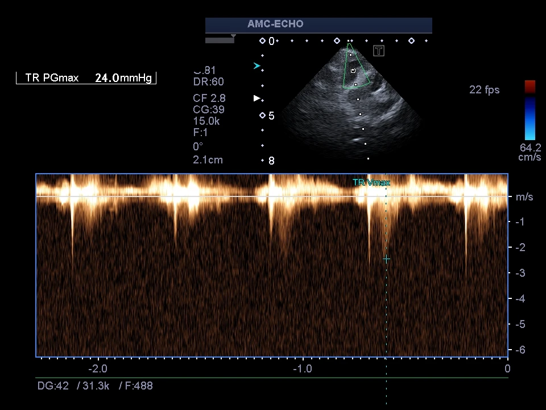This screenshot has height=410, width=546.
Task: Click the 0° angle correction value
Action: click(x=198, y=146)
